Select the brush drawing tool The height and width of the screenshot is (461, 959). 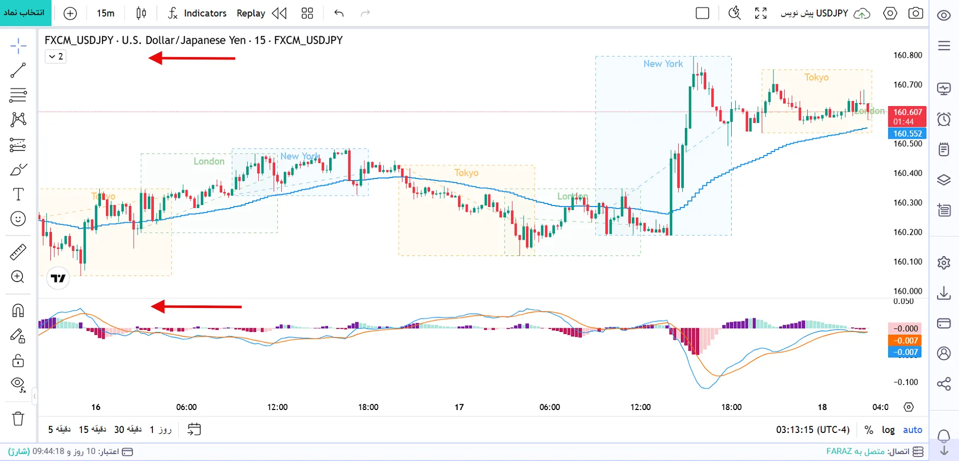pyautogui.click(x=18, y=169)
